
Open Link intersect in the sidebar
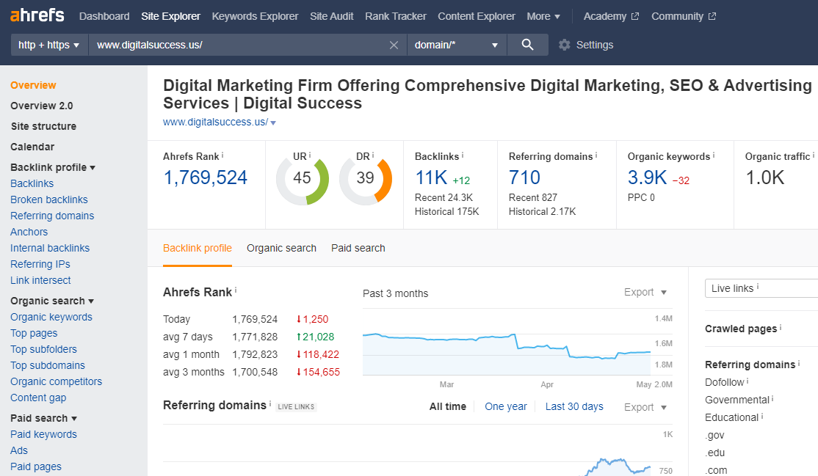coord(40,280)
